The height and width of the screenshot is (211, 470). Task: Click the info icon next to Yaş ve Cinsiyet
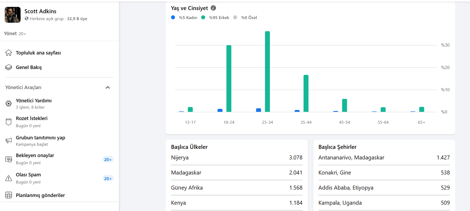(x=213, y=8)
